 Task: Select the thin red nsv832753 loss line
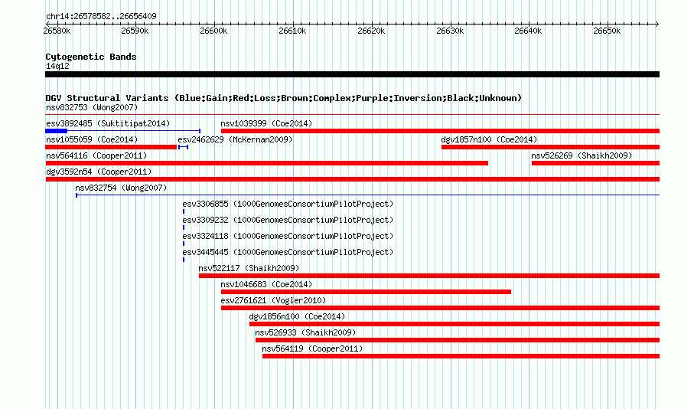[x=352, y=115]
